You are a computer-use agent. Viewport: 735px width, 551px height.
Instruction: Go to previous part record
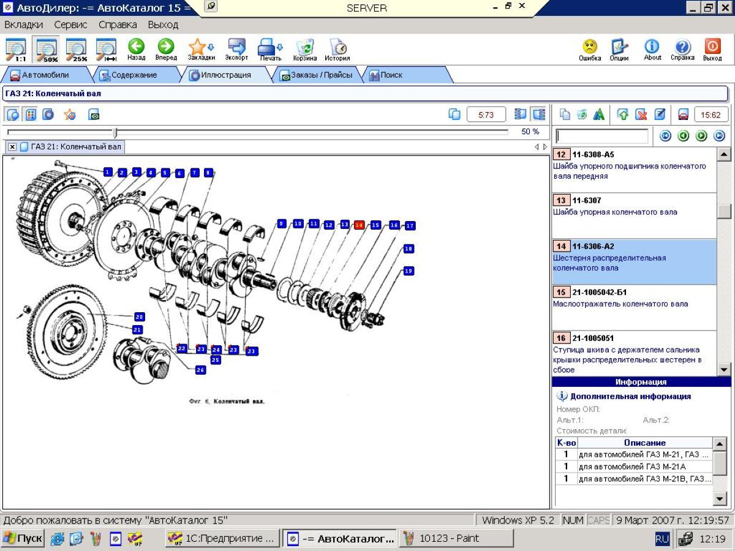pos(684,136)
